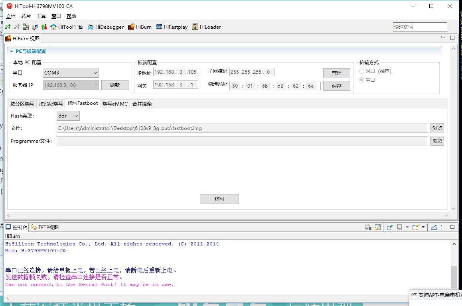The image size is (462, 306).
Task: Open HiFastplay from the toolbar
Action: click(x=172, y=27)
